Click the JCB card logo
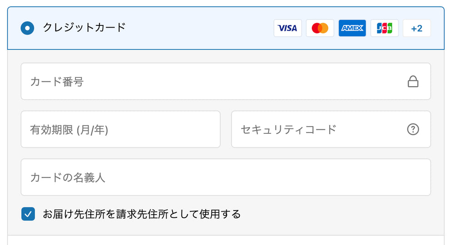The image size is (454, 245). (x=385, y=28)
